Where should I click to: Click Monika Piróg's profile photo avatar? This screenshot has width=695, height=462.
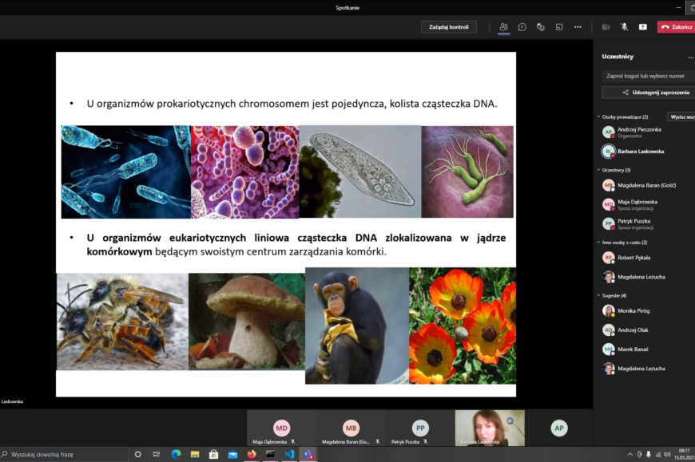(x=609, y=310)
